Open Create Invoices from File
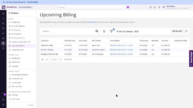193x108 pixels. click(x=21, y=42)
